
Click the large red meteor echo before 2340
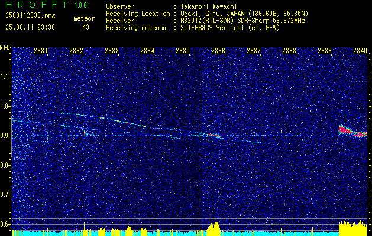tap(352, 132)
